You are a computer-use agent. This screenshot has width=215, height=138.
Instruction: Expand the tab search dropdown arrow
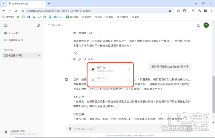point(4,4)
